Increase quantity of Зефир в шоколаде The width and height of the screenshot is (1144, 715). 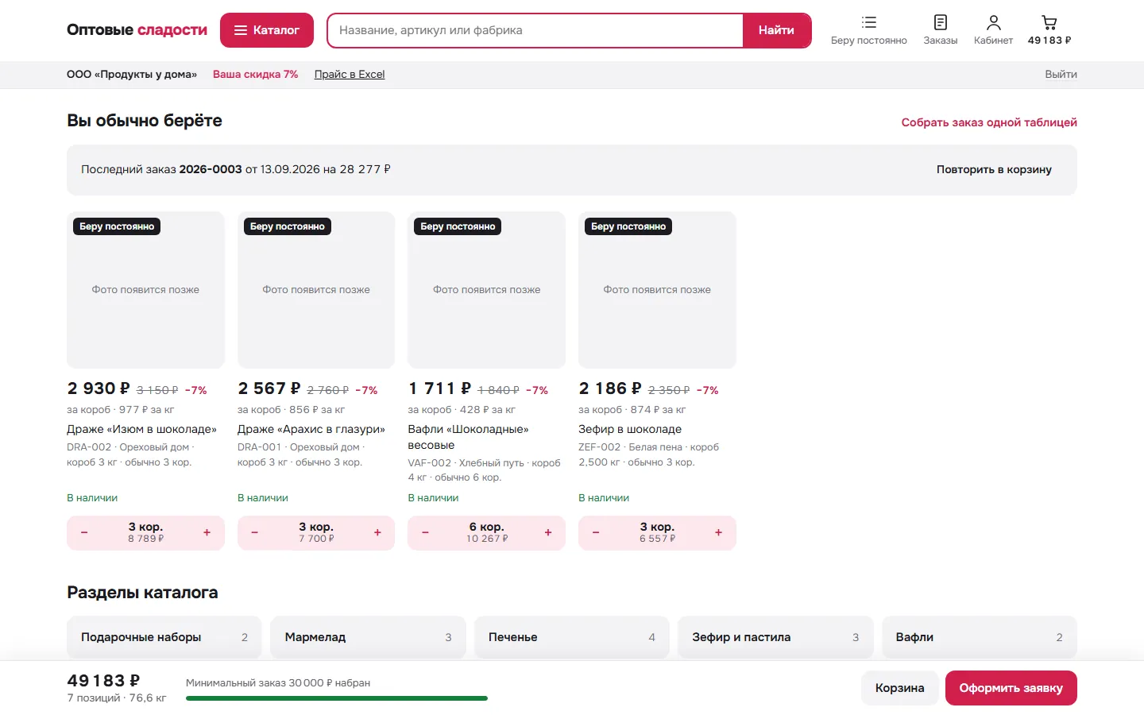[719, 532]
